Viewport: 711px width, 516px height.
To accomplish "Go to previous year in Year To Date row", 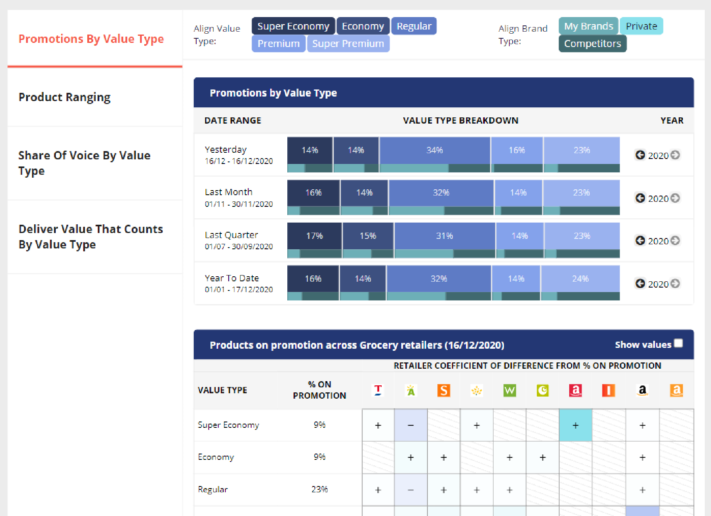I will [x=640, y=283].
